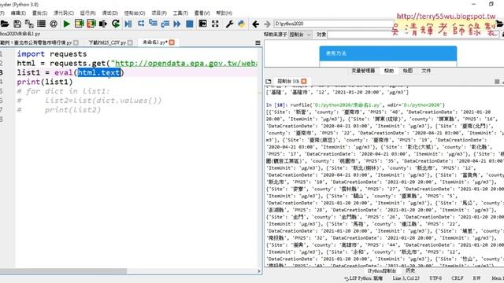This screenshot has height=283, width=504.
Task: Run the current cell
Action: point(79,24)
